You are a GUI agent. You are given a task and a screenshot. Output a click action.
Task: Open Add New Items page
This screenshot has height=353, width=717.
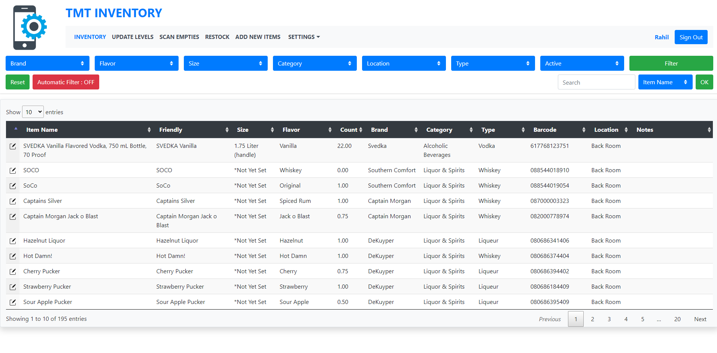point(258,37)
